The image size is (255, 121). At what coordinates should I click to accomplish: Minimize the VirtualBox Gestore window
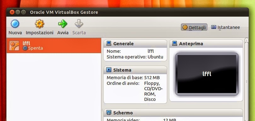pyautogui.click(x=18, y=12)
